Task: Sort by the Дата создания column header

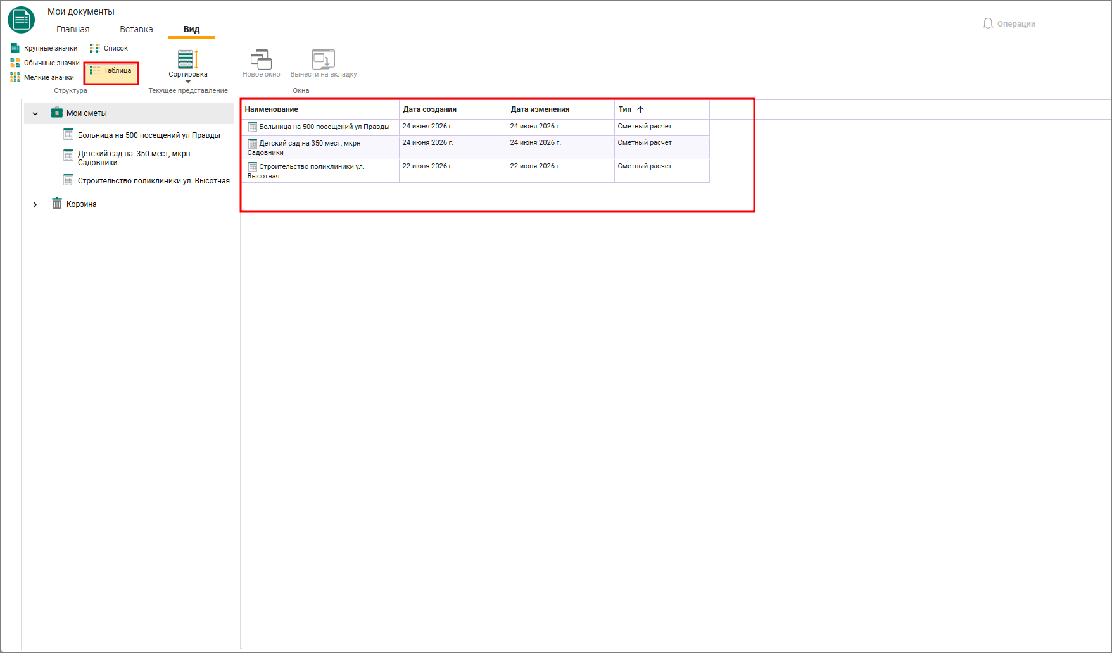Action: (453, 109)
